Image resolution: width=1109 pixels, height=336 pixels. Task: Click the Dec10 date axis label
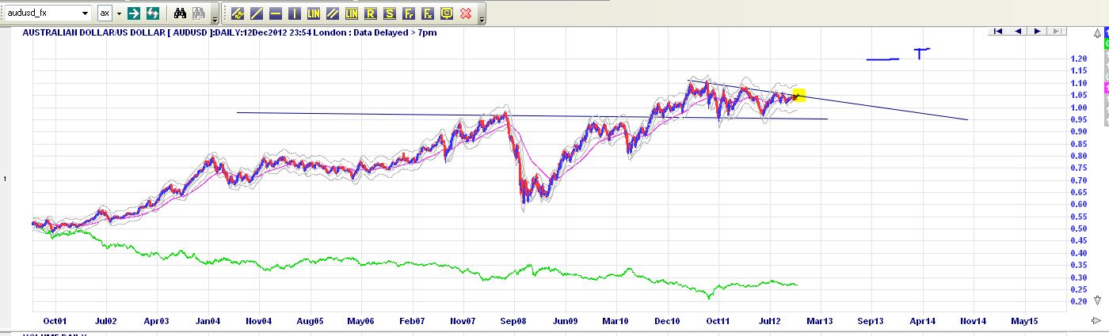667,322
